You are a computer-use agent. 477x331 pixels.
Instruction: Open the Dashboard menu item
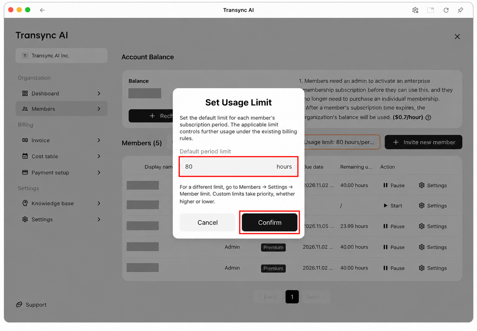tap(62, 93)
